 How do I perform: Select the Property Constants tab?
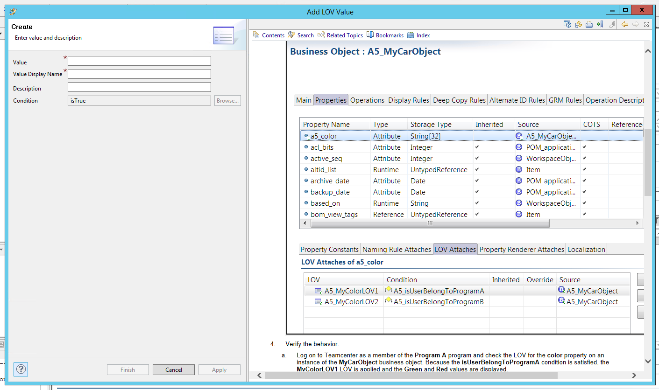pyautogui.click(x=330, y=249)
